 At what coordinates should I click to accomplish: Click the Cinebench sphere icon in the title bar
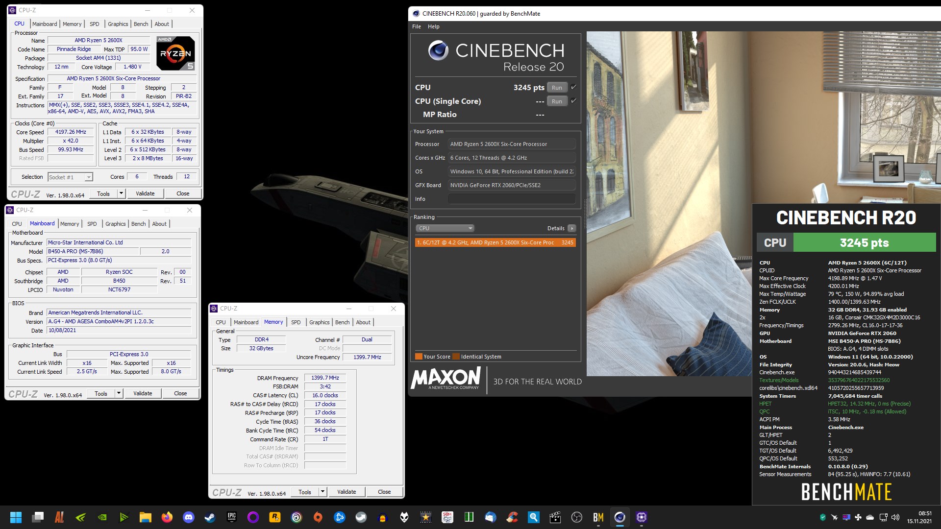pyautogui.click(x=416, y=14)
